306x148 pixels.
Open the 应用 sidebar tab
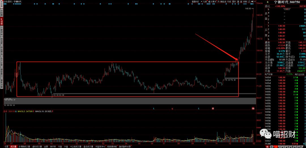click(x=2, y=4)
